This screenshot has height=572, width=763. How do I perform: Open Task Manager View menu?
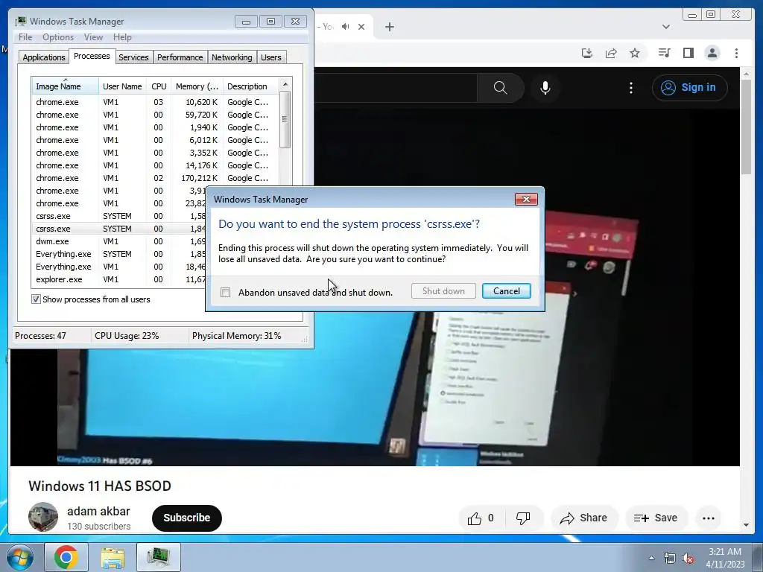[93, 37]
